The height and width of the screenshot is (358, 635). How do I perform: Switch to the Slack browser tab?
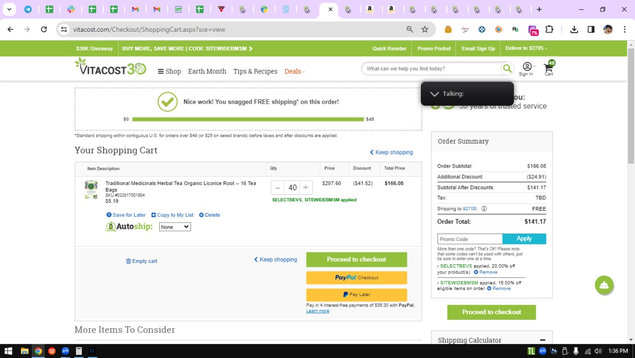coord(70,9)
